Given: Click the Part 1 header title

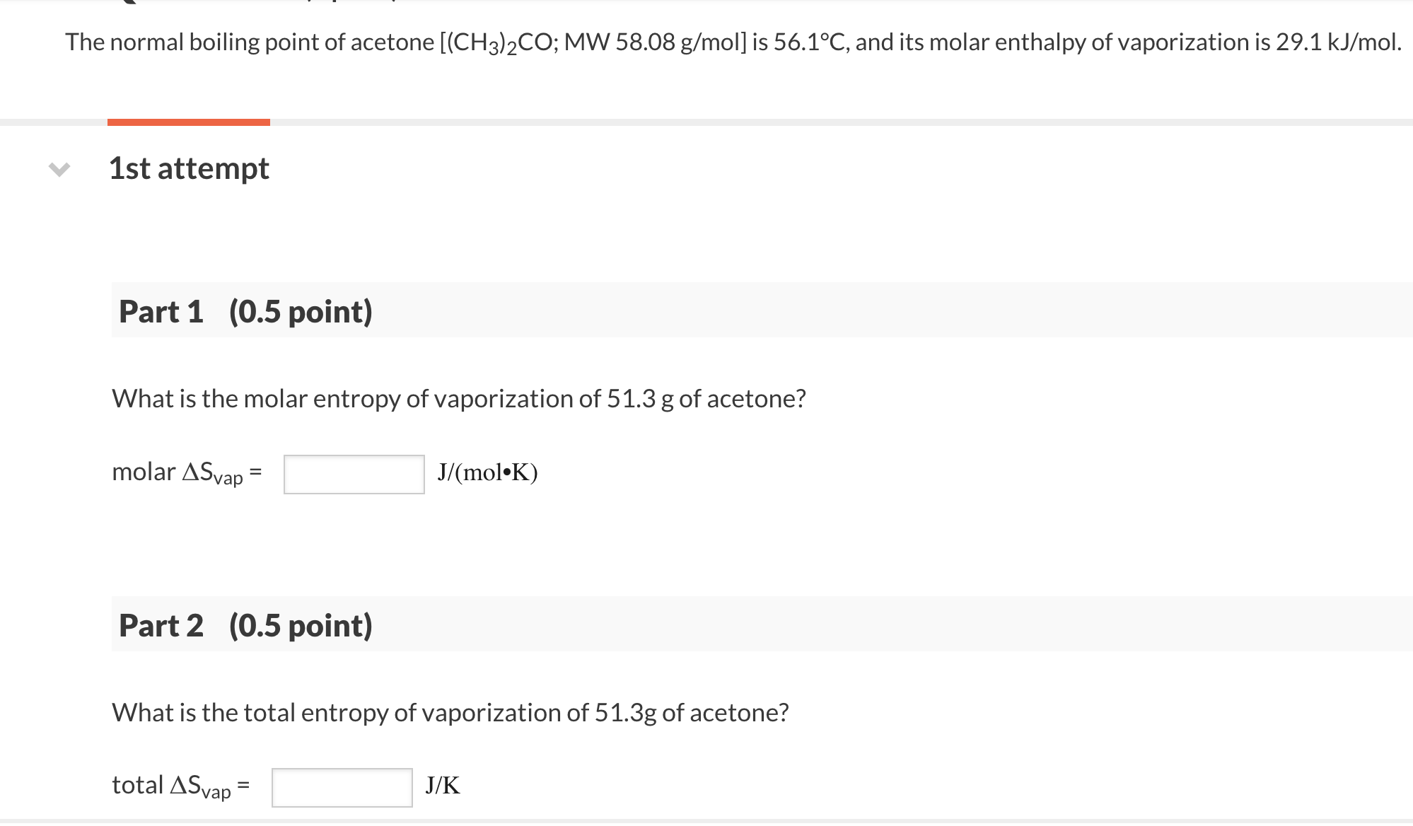Looking at the screenshot, I should tap(161, 312).
